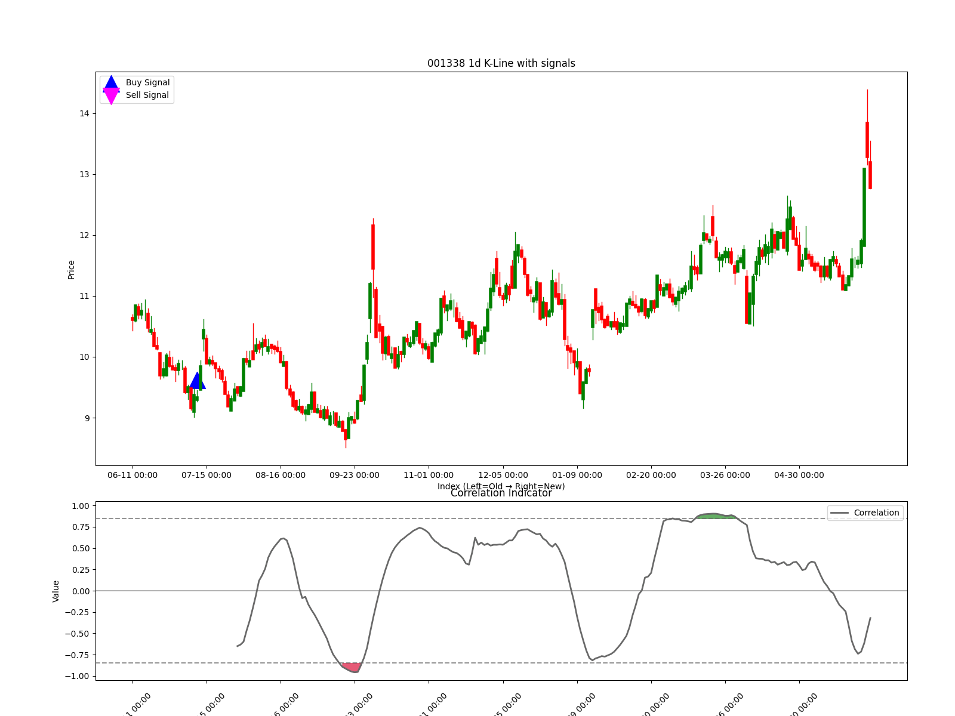This screenshot has height=716, width=955.
Task: Click the '03-26 00:00' date tick label
Action: [x=725, y=475]
